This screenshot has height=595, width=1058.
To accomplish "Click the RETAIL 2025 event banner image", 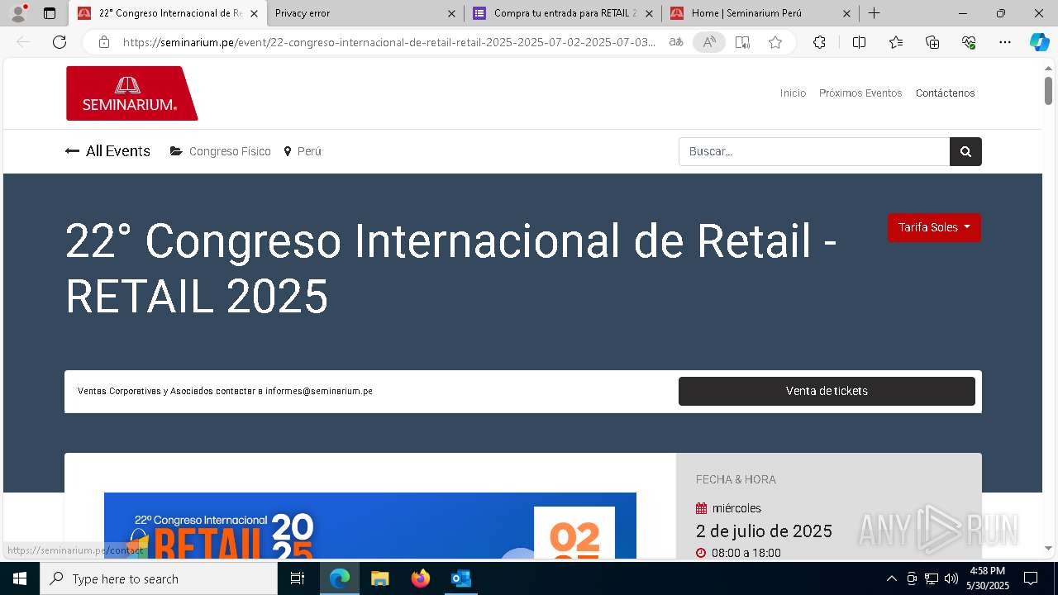I will pos(370,526).
